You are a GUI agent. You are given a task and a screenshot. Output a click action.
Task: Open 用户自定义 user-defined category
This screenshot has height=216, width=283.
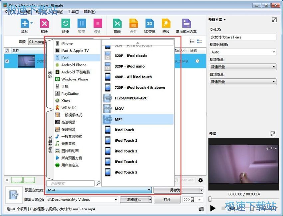77,165
